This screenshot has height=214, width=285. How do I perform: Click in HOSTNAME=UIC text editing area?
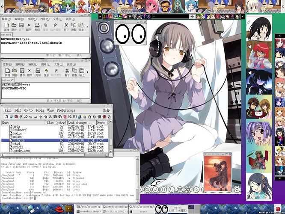(46, 90)
